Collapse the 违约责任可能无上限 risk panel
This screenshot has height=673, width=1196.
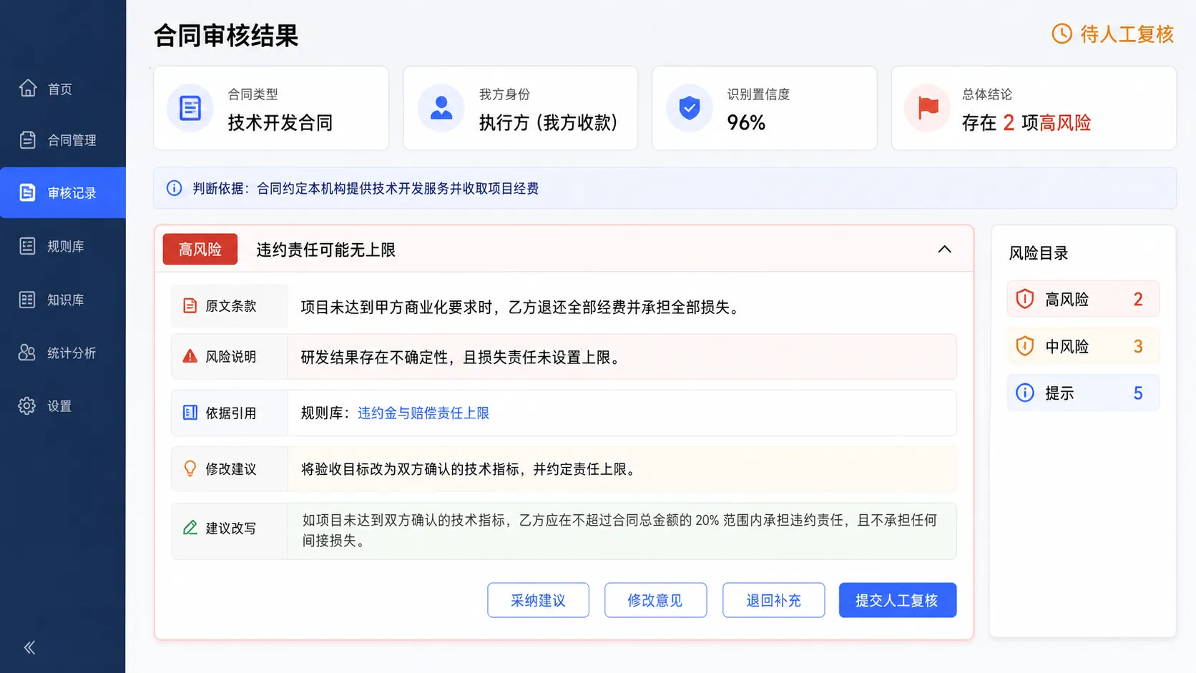tap(944, 249)
